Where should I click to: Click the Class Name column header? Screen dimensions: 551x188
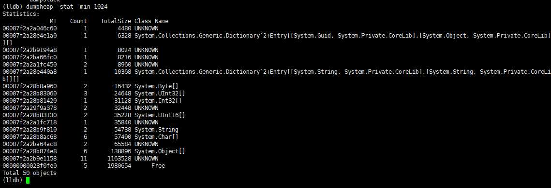tap(151, 21)
